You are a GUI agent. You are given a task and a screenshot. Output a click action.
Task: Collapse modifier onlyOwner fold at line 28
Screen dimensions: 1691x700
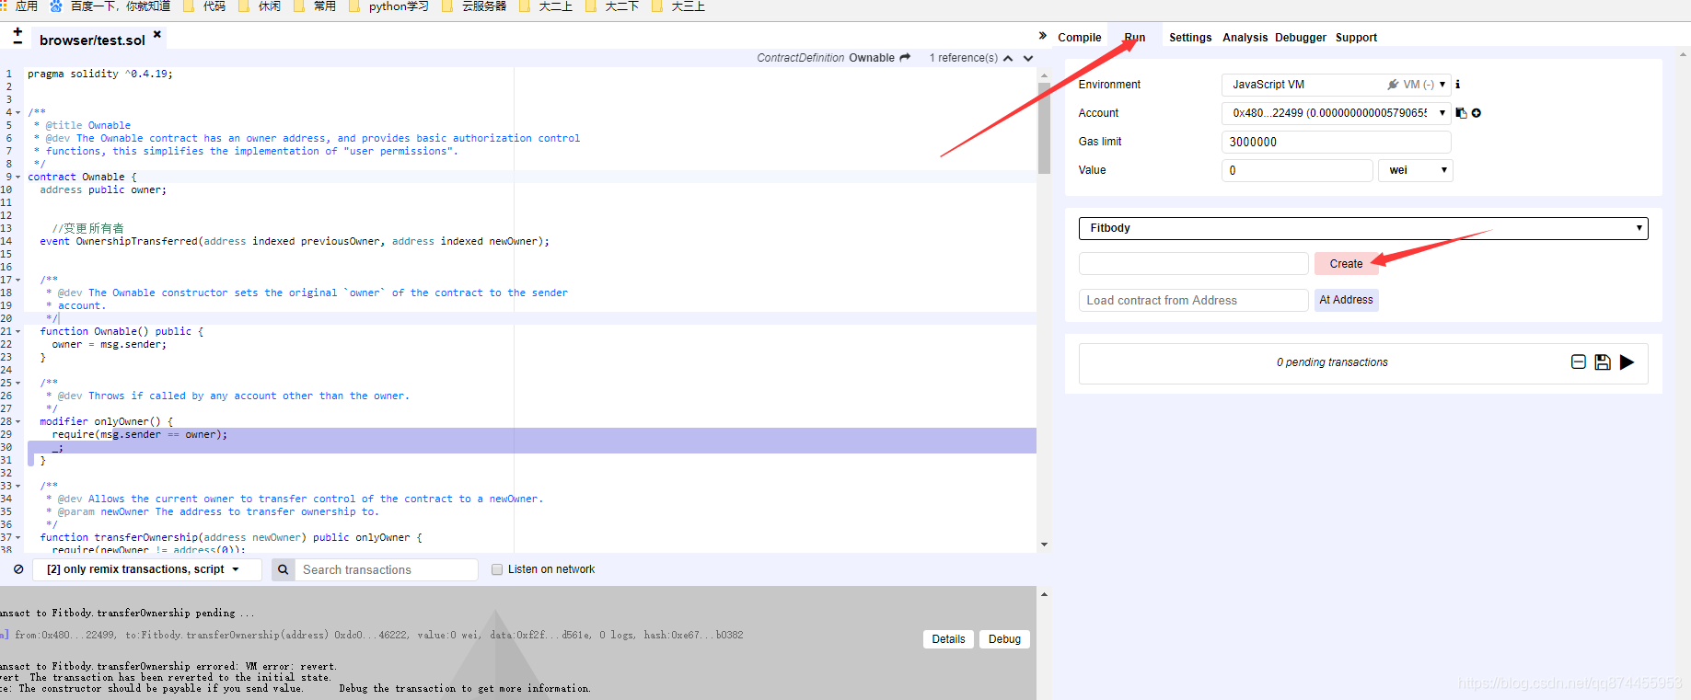pyautogui.click(x=18, y=421)
